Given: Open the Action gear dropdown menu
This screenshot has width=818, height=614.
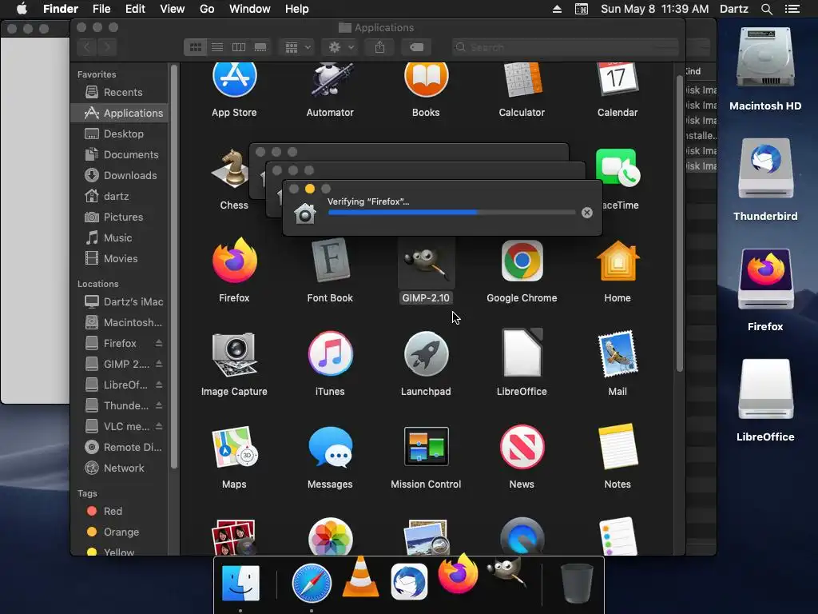Looking at the screenshot, I should coord(340,47).
